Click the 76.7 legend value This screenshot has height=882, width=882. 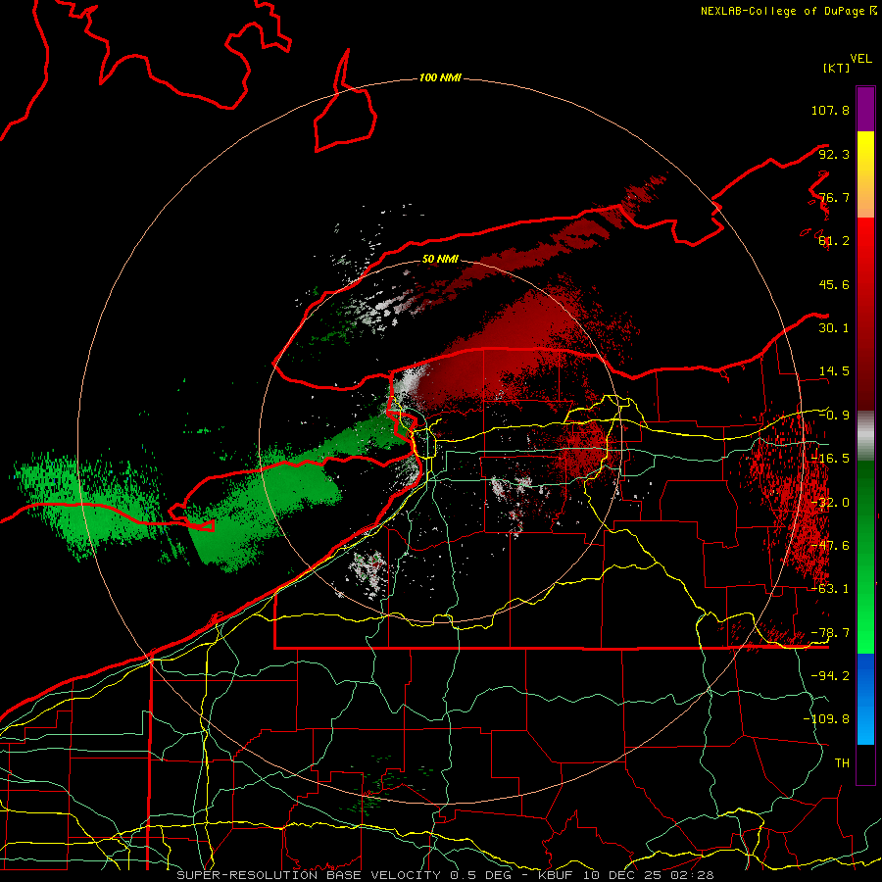pyautogui.click(x=834, y=197)
